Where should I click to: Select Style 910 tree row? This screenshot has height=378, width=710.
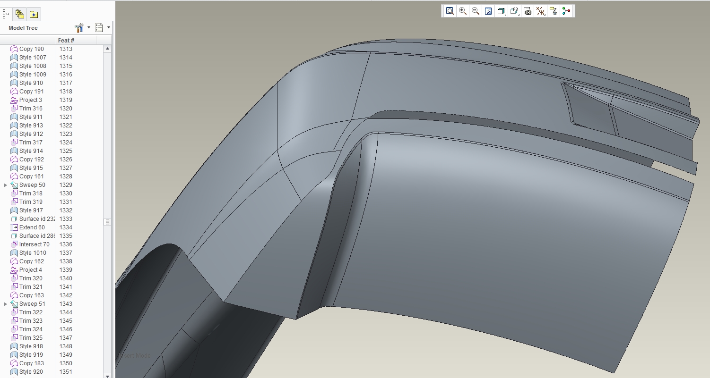point(31,83)
